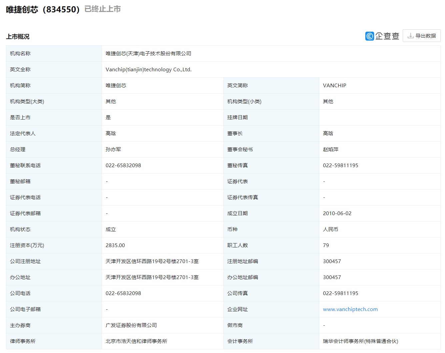445x353 pixels.
Task: Click the 职工人数 label
Action: point(238,245)
